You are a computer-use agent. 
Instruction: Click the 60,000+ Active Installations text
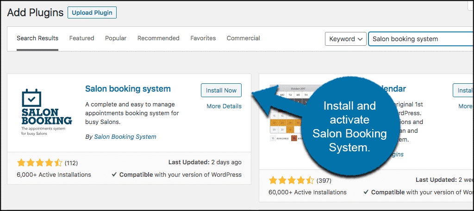pyautogui.click(x=307, y=192)
